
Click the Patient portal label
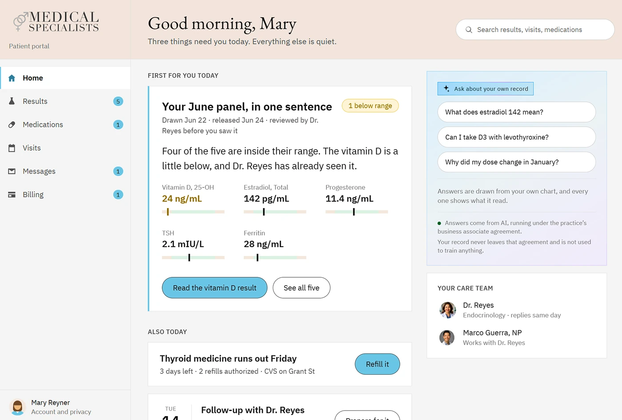click(29, 46)
